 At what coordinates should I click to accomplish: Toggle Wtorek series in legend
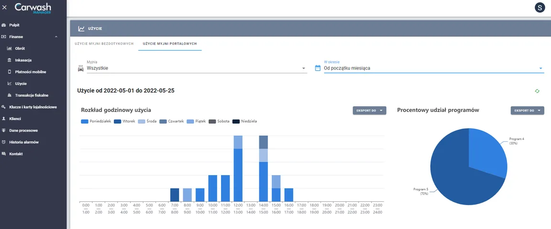pyautogui.click(x=124, y=121)
